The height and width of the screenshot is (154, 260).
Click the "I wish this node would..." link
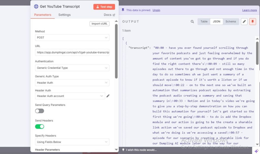pos(141,150)
